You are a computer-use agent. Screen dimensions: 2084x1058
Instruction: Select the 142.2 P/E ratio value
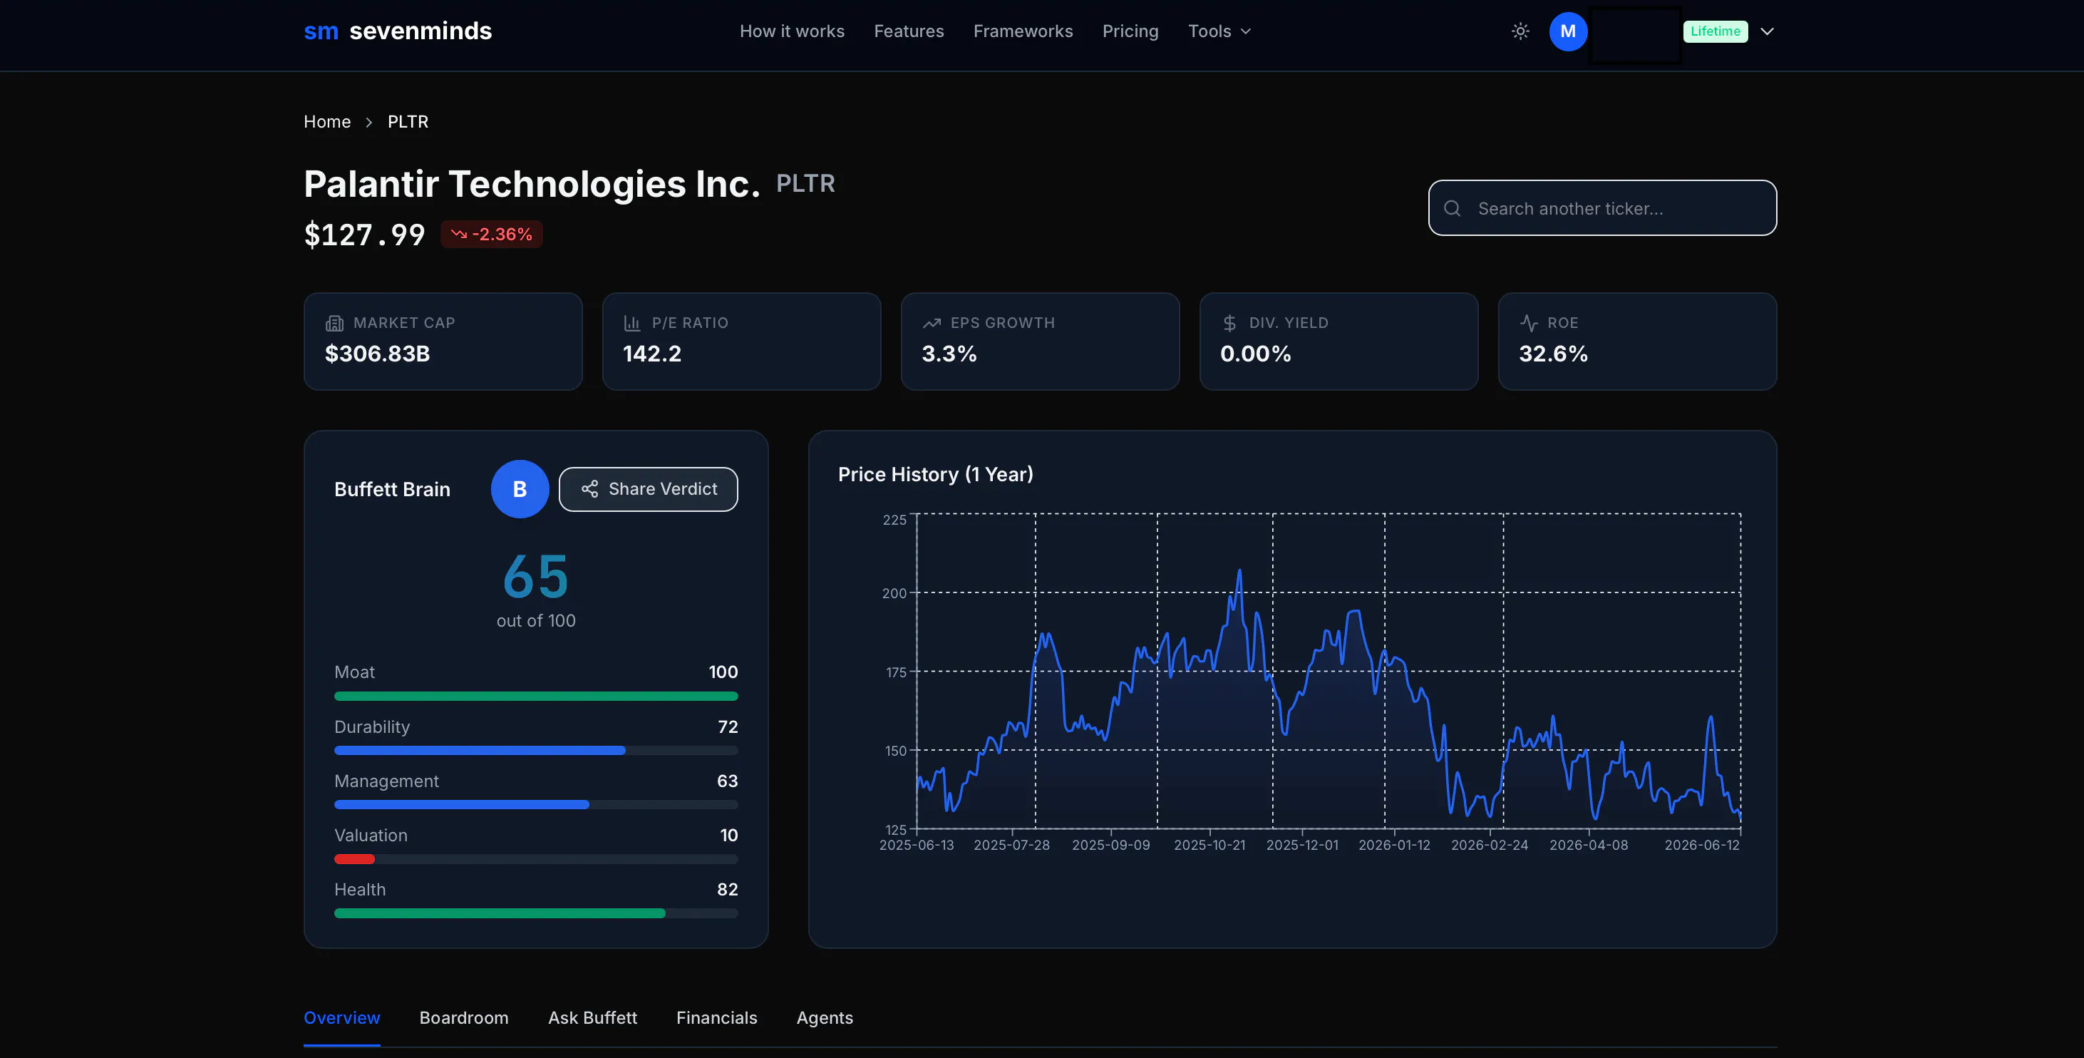[x=652, y=354]
